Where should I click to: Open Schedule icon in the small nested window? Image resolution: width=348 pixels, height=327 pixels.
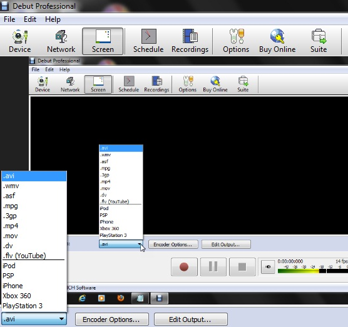click(x=129, y=84)
